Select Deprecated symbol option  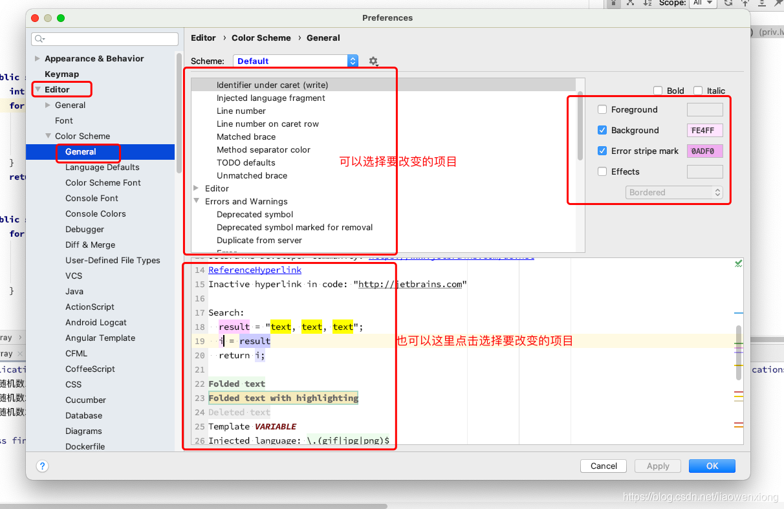pos(255,214)
